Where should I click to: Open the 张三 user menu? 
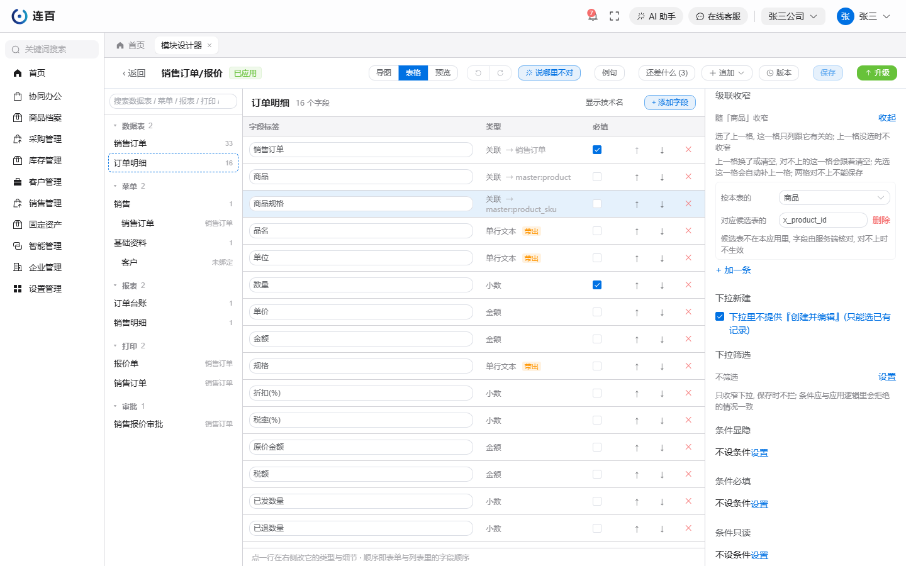(x=864, y=16)
